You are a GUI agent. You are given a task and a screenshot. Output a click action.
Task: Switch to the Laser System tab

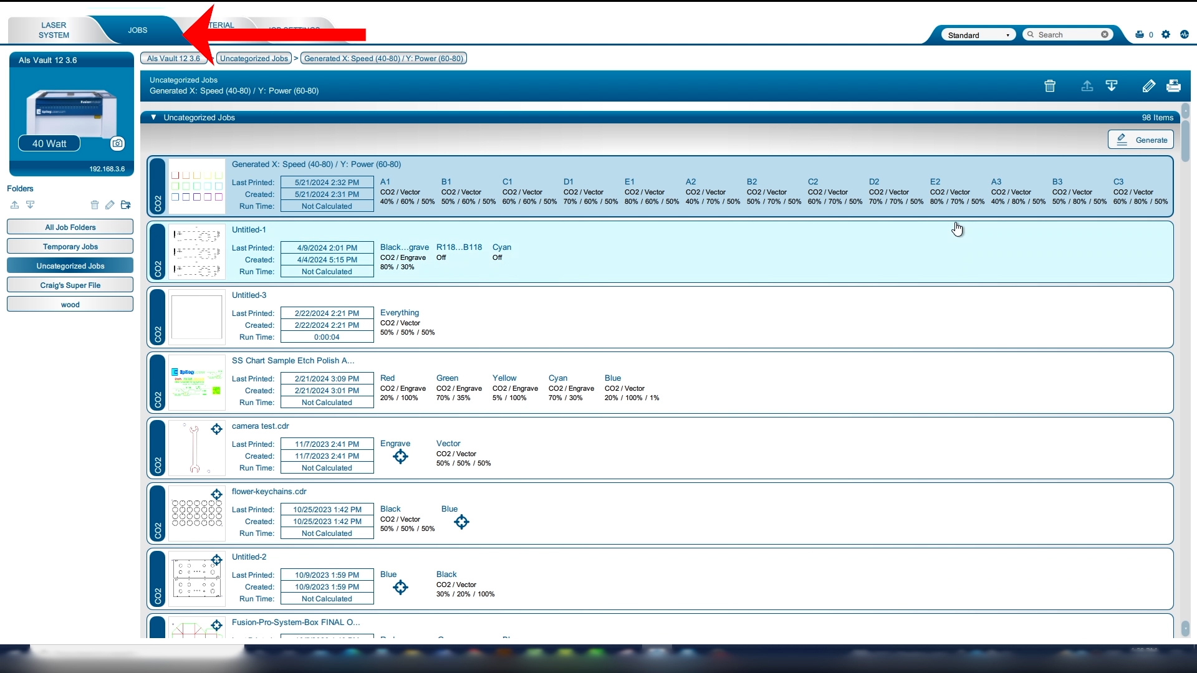(x=54, y=30)
